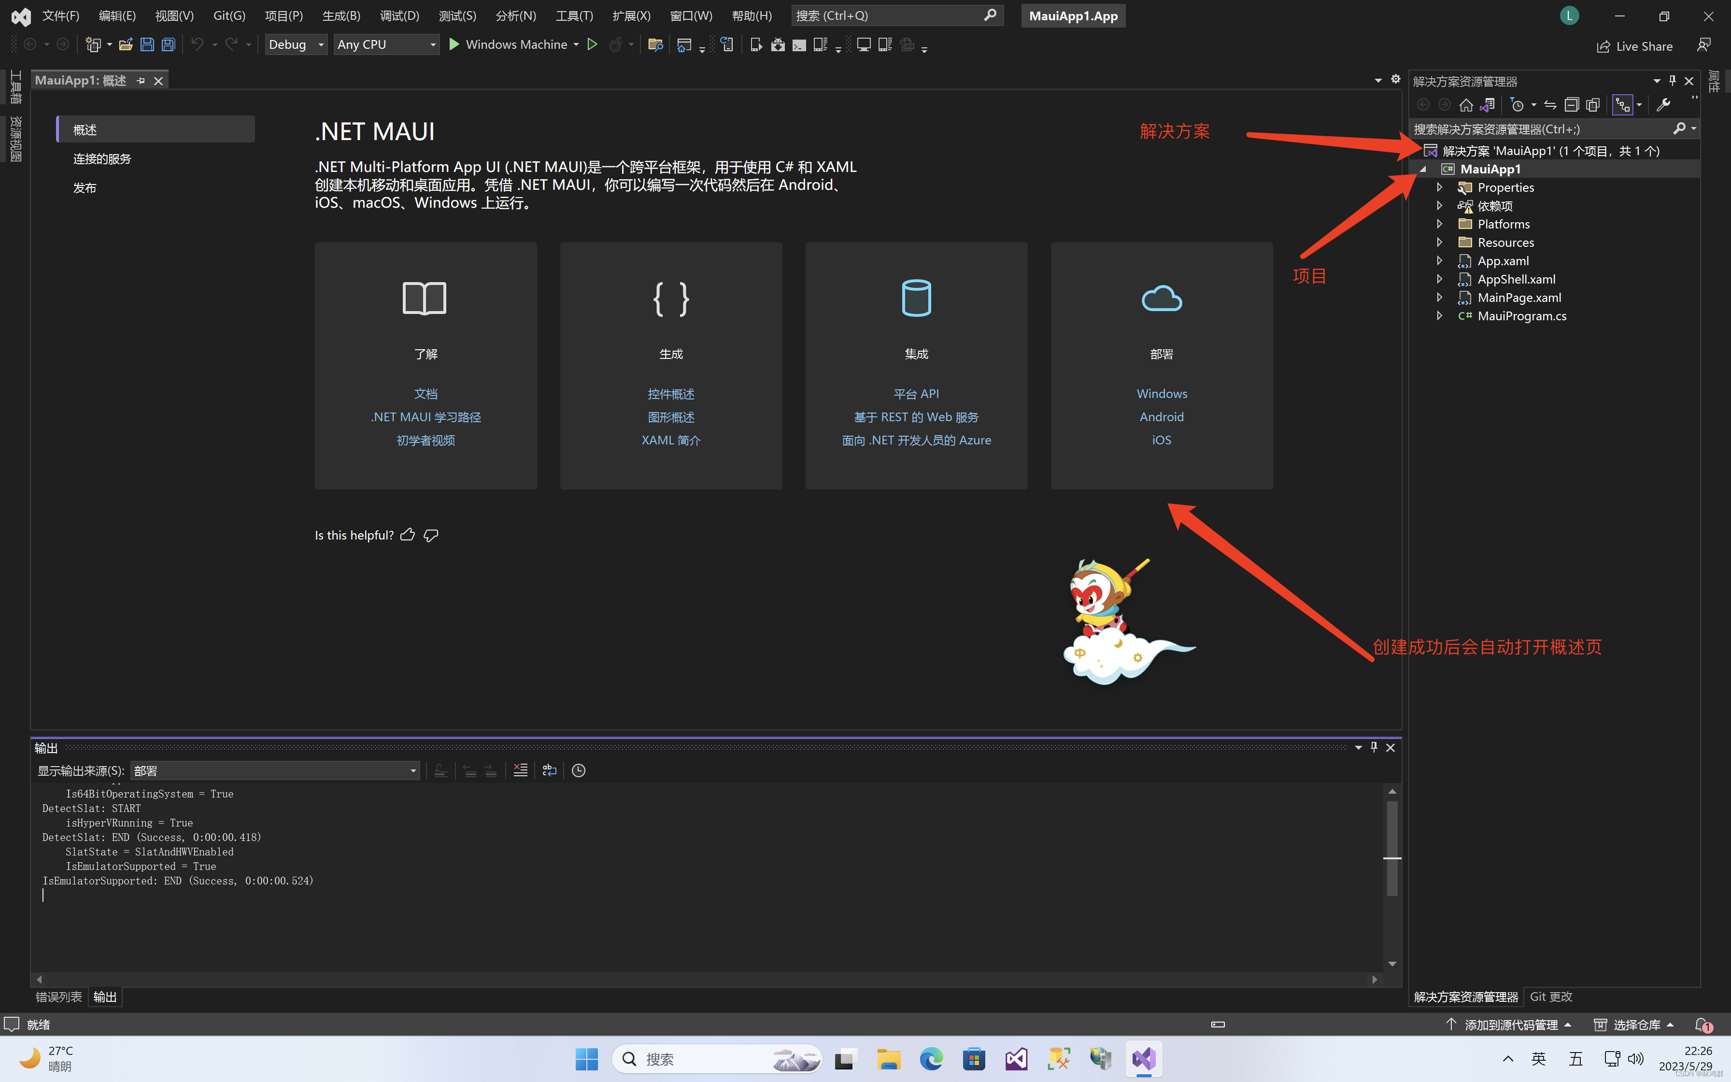The image size is (1731, 1082).
Task: Click the toggle word wrap icon in Output
Action: 549,770
